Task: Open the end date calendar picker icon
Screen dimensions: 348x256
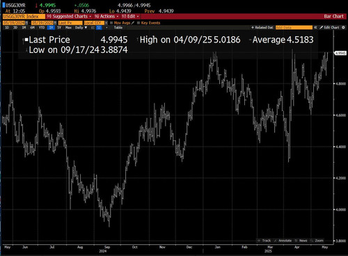Action: (55, 23)
